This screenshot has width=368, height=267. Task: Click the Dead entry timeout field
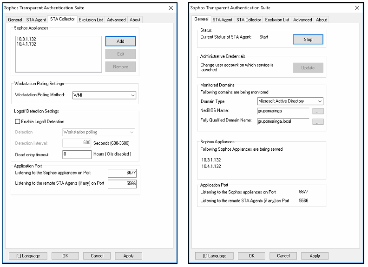[77, 154]
